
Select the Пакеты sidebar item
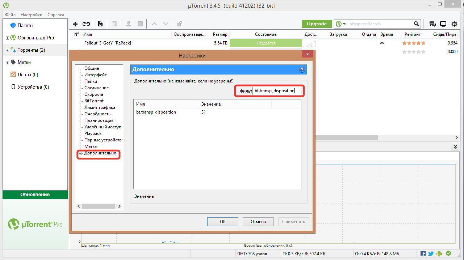coord(25,26)
